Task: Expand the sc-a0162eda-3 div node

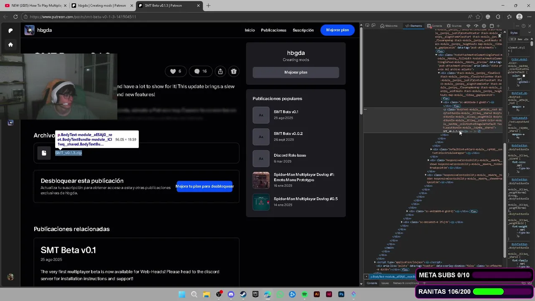Action: [x=442, y=102]
